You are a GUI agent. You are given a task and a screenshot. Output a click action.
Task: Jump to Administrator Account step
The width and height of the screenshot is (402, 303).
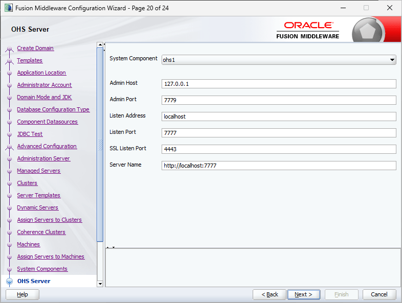(x=44, y=85)
